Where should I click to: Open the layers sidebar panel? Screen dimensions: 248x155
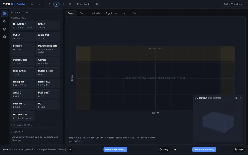point(4,29)
